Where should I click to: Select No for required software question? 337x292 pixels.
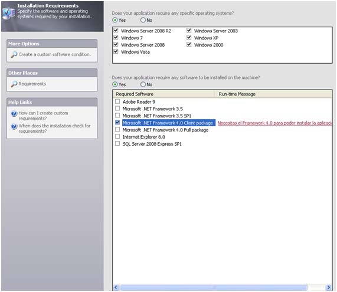[x=143, y=84]
